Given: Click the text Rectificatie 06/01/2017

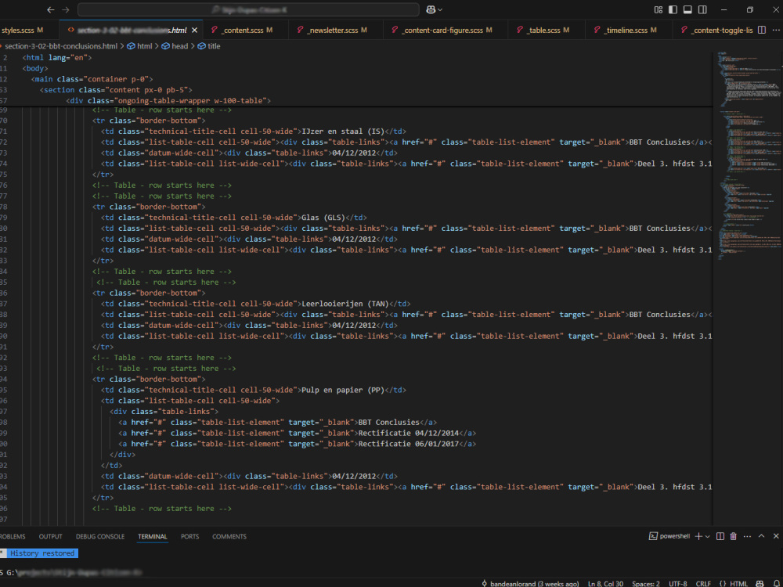Looking at the screenshot, I should tap(409, 444).
